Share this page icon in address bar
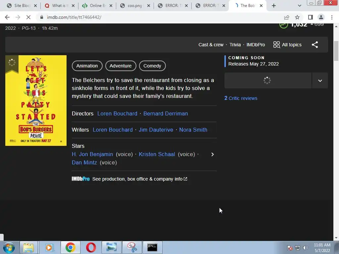Image resolution: width=339 pixels, height=254 pixels. 287,17
